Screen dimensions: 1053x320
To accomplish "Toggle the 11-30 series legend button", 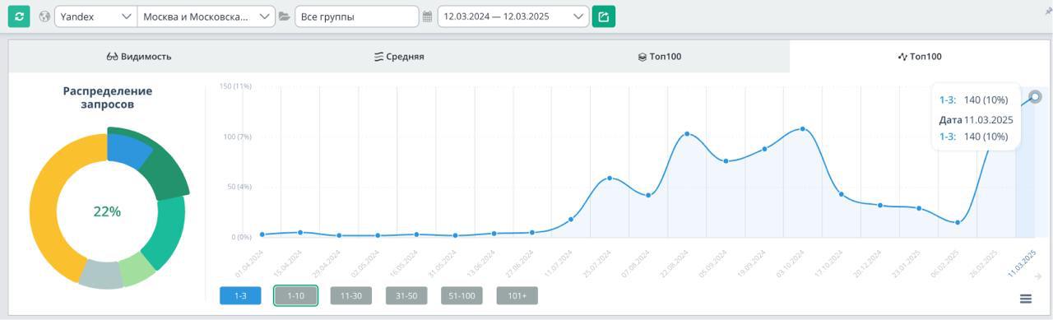I will (351, 295).
